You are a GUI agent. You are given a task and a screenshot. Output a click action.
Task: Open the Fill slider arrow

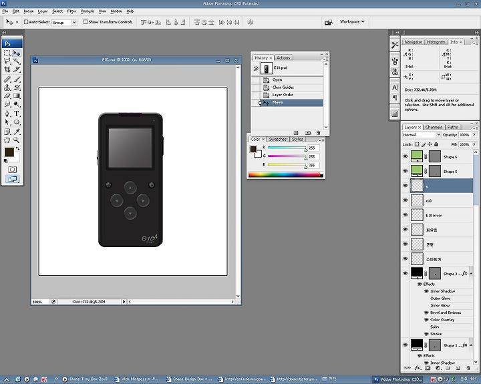click(x=474, y=144)
